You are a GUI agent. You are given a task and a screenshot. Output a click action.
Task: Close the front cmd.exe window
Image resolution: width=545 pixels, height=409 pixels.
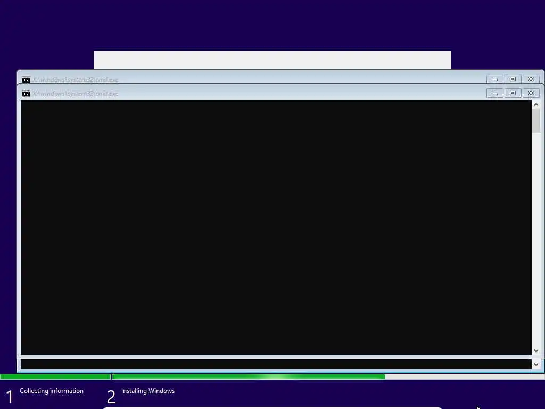[x=531, y=93]
